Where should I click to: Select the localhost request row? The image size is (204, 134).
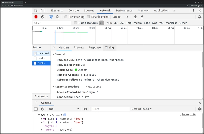(x=42, y=53)
